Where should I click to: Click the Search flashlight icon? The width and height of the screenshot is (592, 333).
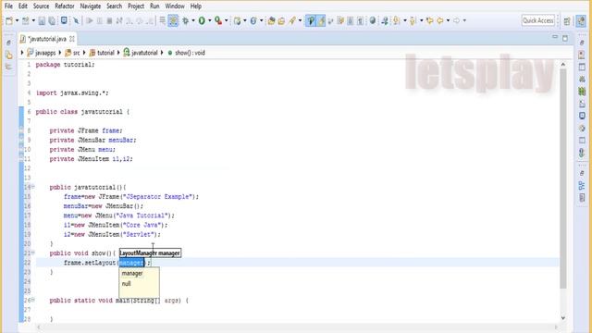click(292, 20)
